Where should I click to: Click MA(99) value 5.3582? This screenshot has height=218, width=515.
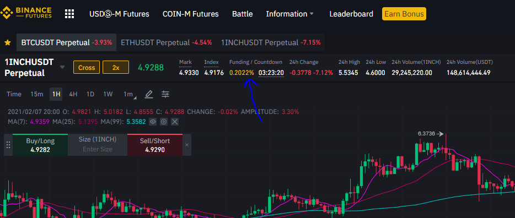[x=136, y=122]
